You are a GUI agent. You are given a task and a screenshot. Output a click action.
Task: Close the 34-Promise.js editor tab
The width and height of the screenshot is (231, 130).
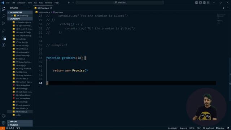tap(51, 8)
